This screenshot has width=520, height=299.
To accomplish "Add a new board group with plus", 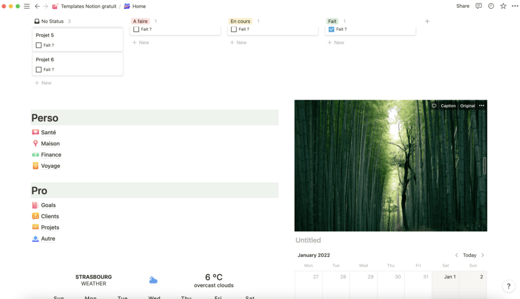I will click(x=427, y=21).
